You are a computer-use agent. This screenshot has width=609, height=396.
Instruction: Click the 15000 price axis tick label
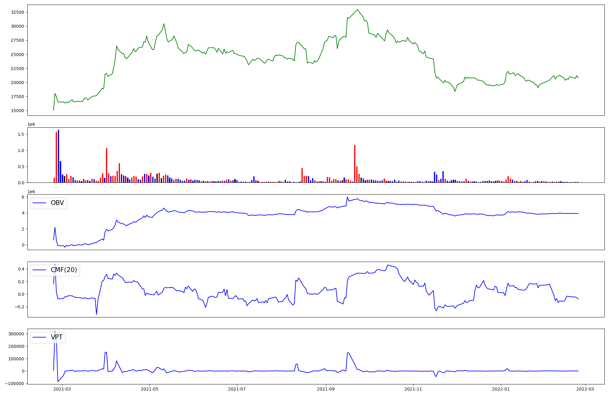coord(17,111)
